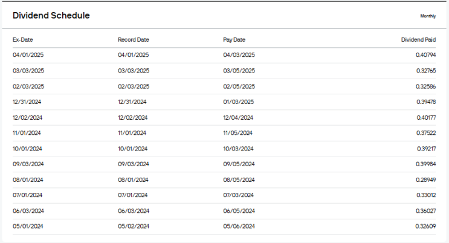Click dividend value 0.37522
Viewport: 449px width, 243px height.
[x=426, y=133]
